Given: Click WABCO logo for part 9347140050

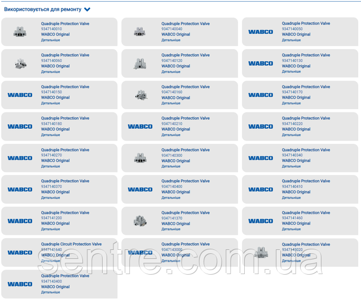Looking at the screenshot, I should pos(261,32).
